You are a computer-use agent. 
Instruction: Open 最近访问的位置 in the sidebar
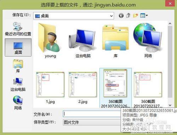(x=18, y=29)
